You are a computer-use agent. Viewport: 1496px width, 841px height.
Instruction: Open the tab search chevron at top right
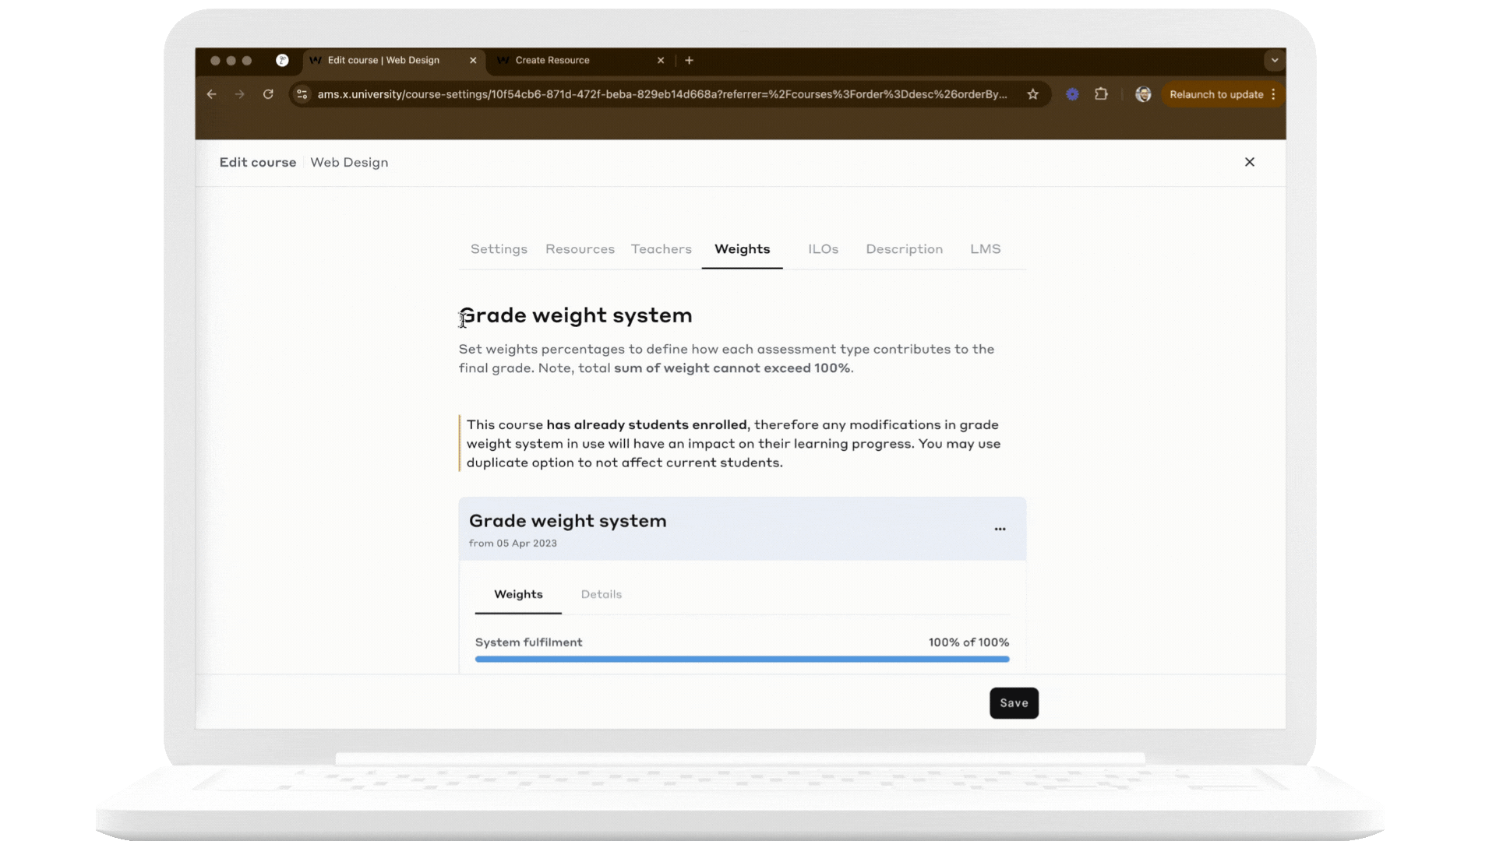(x=1273, y=60)
